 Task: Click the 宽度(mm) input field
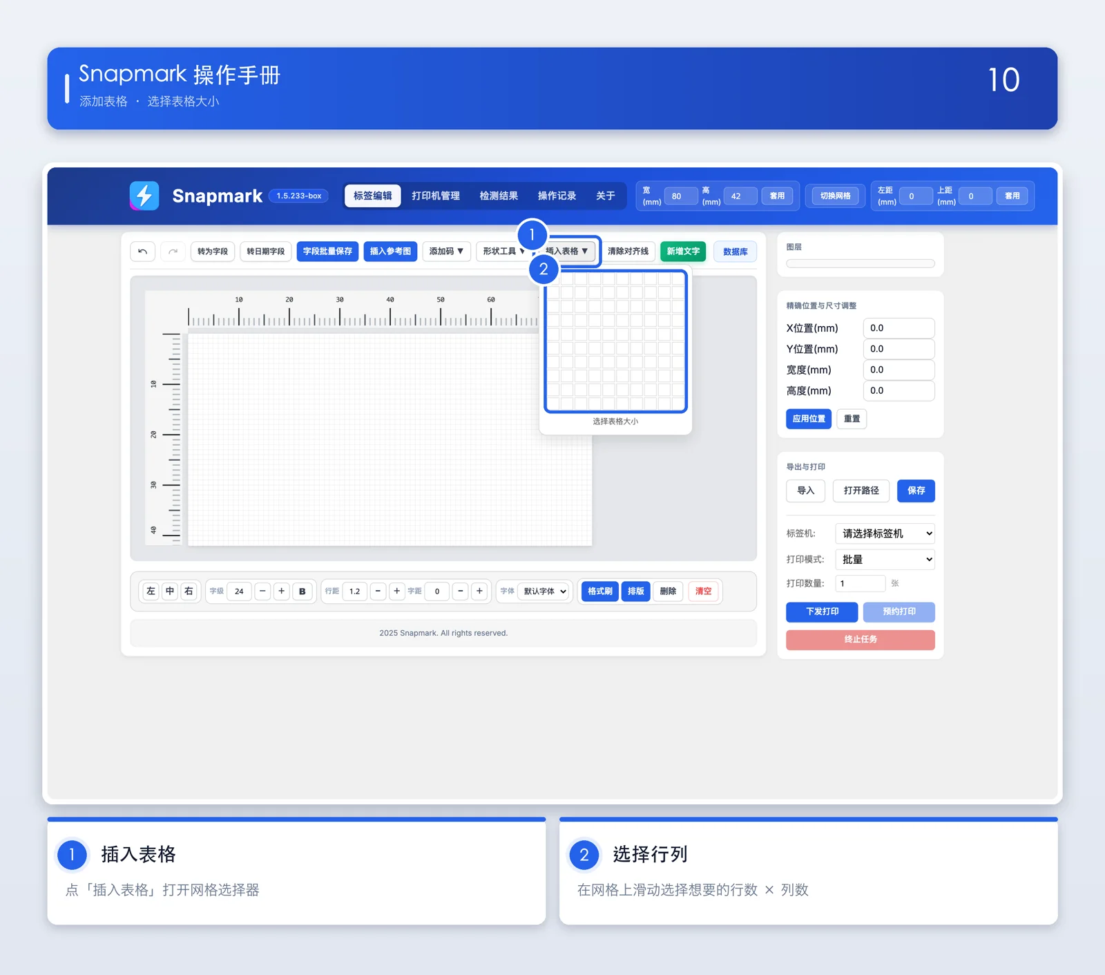tap(899, 370)
